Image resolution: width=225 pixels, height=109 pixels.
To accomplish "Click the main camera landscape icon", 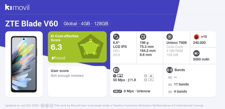I will point(120,76).
